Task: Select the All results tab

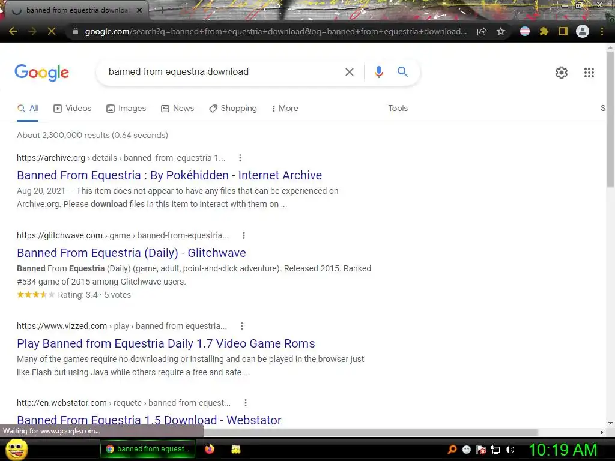Action: [28, 109]
